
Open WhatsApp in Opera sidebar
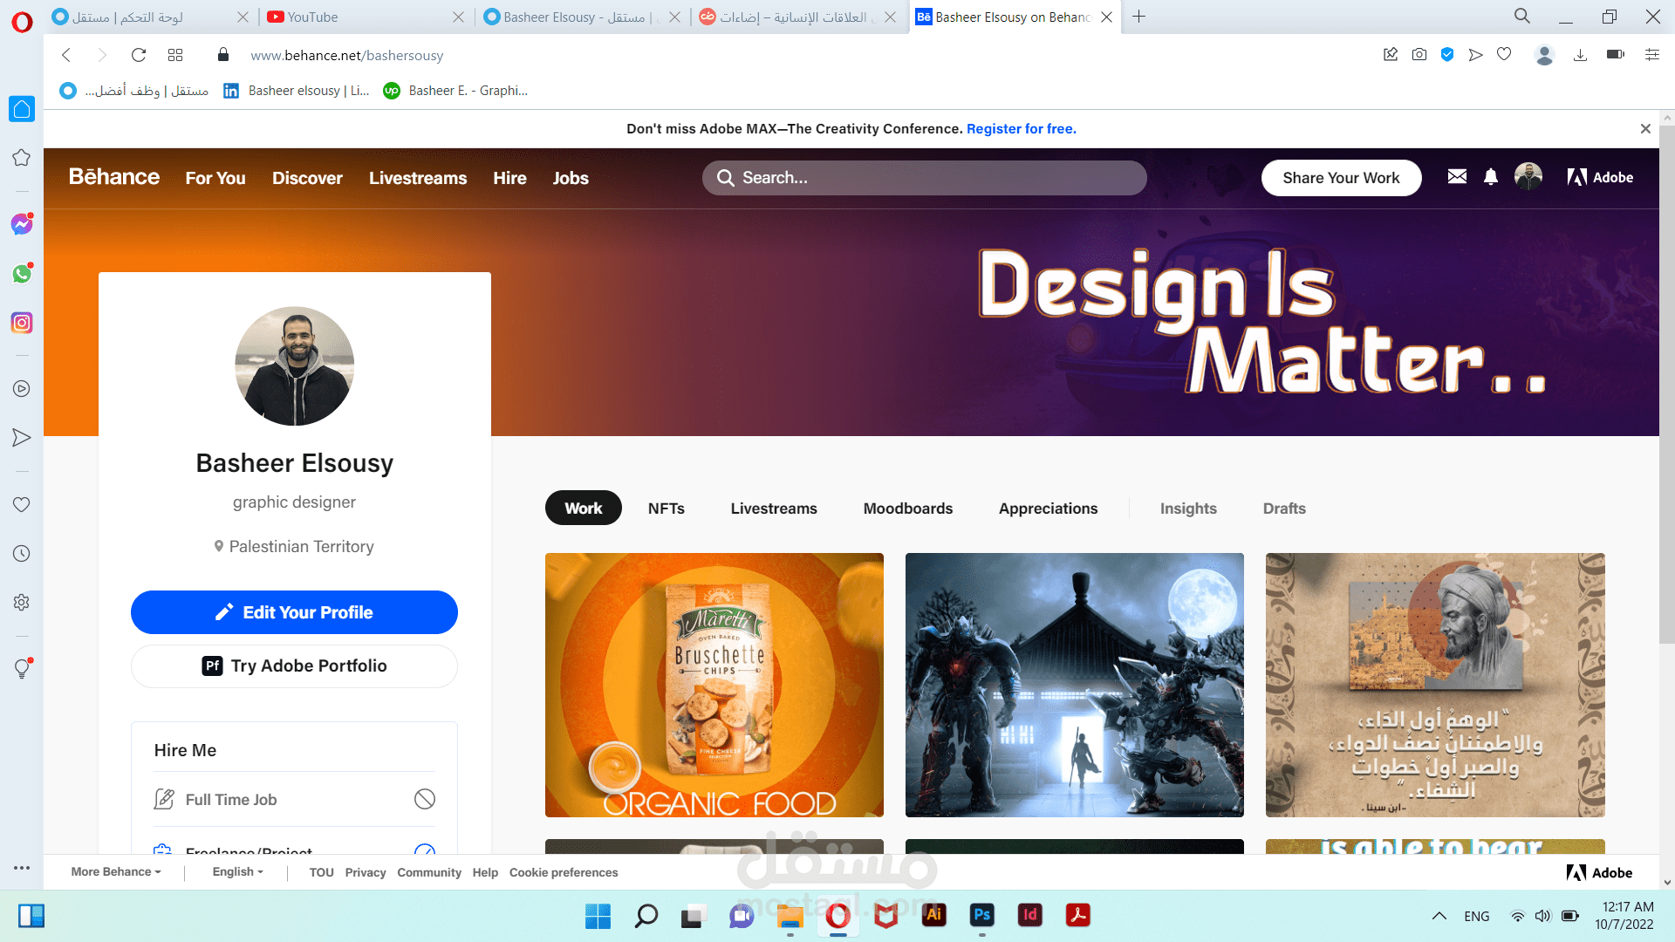tap(22, 274)
